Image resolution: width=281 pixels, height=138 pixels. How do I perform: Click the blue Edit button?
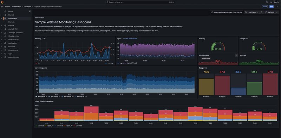(272, 7)
